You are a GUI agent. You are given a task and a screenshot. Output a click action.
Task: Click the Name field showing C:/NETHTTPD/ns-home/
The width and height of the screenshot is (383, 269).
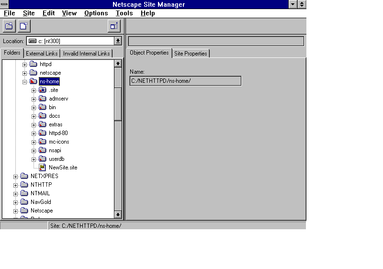coord(185,81)
